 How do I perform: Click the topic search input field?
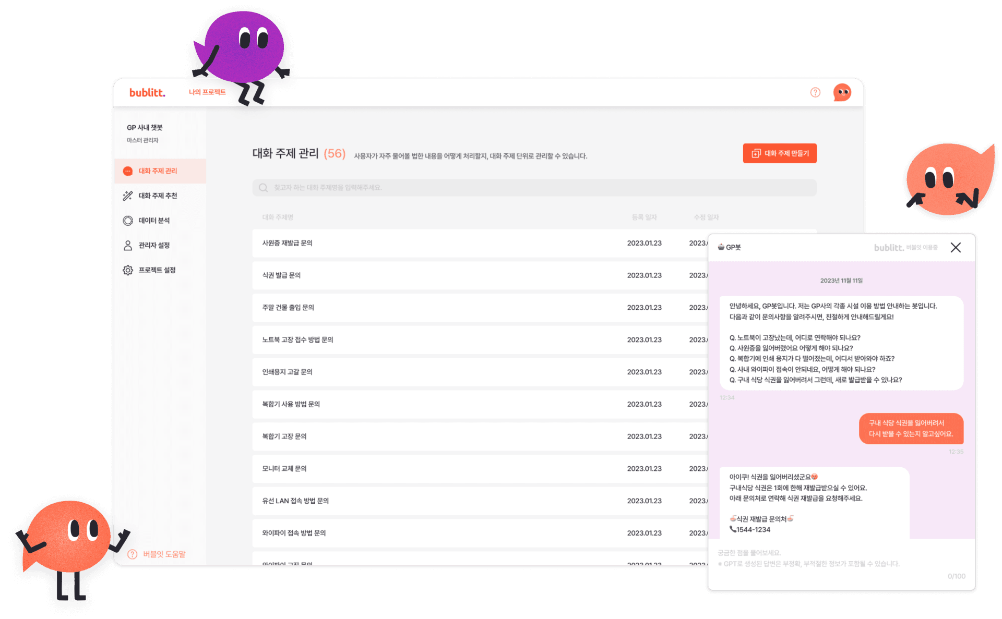pos(534,188)
